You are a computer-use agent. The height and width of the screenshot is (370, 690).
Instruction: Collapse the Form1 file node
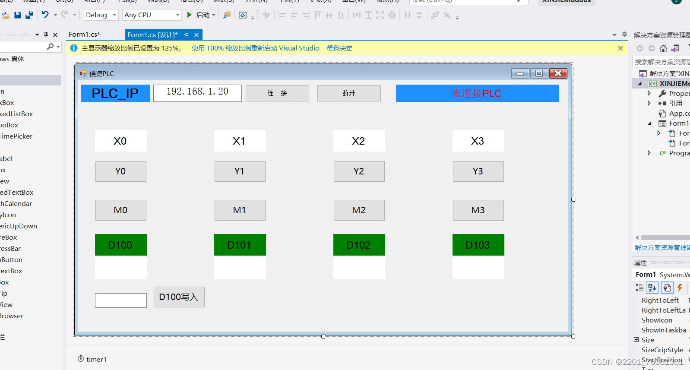(x=649, y=123)
